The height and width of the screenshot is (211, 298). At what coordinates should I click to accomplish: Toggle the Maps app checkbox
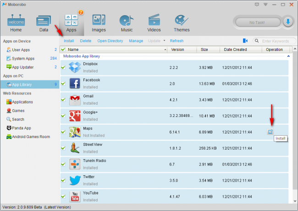click(x=63, y=132)
